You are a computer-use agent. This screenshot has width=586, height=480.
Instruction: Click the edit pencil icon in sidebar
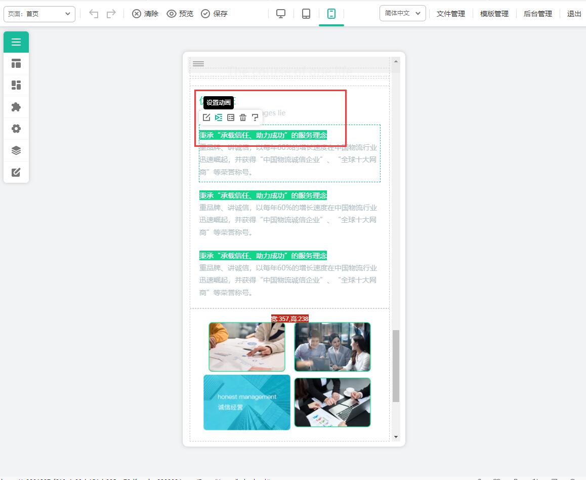(16, 172)
